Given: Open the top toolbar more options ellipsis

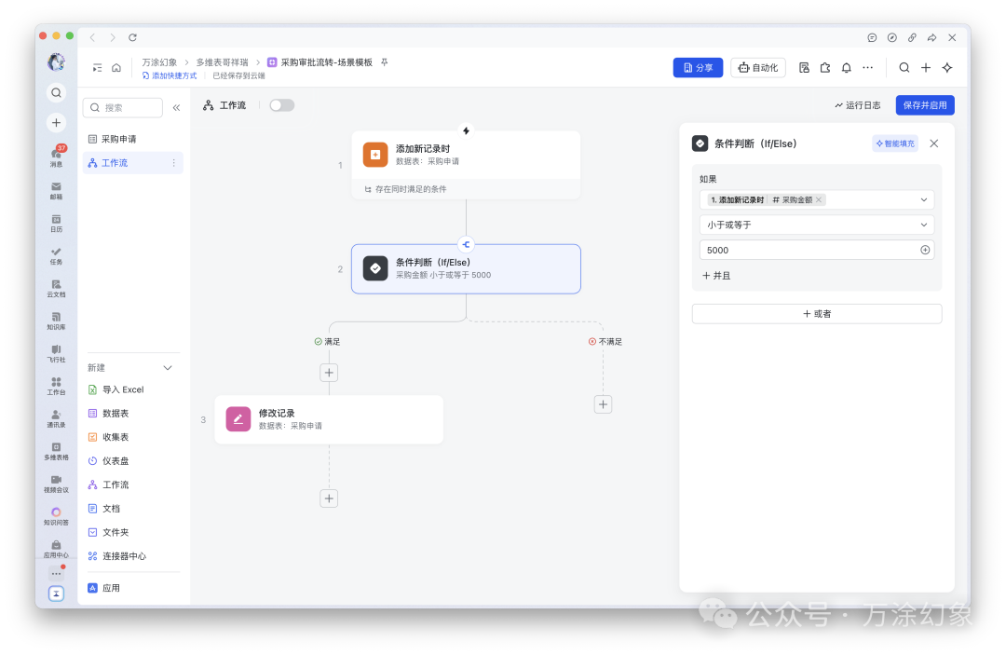Looking at the screenshot, I should pos(867,67).
